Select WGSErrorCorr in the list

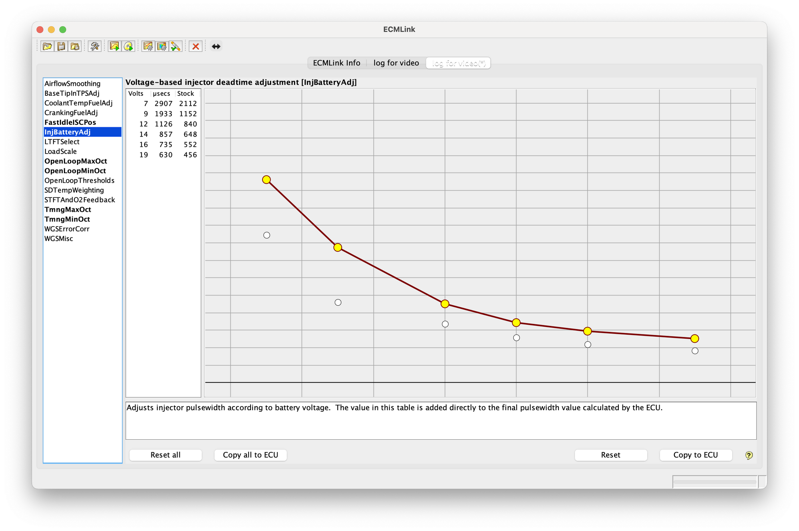pyautogui.click(x=82, y=229)
